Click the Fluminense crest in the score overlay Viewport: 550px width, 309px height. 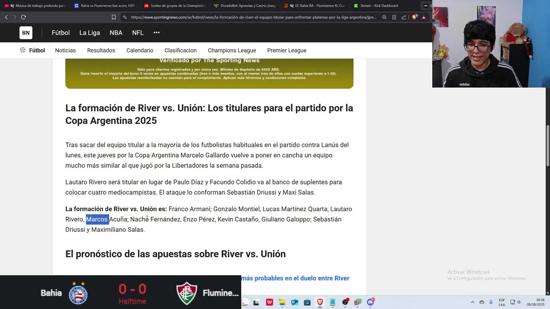coord(187,293)
